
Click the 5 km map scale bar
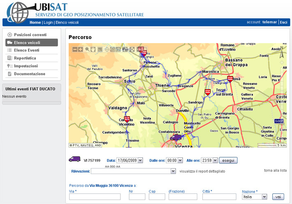click(272, 145)
